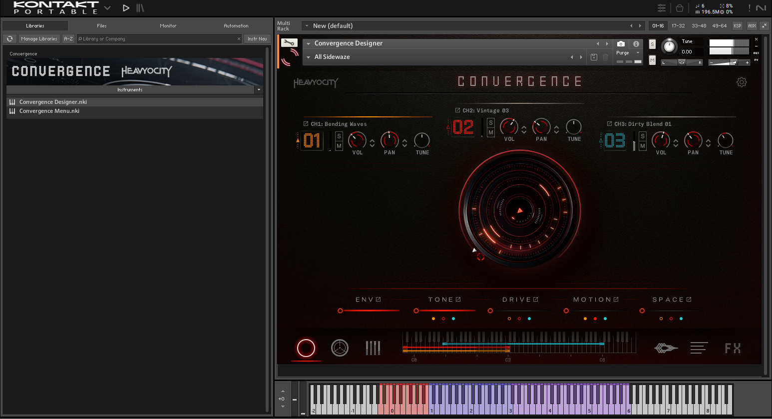The width and height of the screenshot is (772, 419).
Task: Toggle the instrument header Solo button
Action: coord(652,44)
